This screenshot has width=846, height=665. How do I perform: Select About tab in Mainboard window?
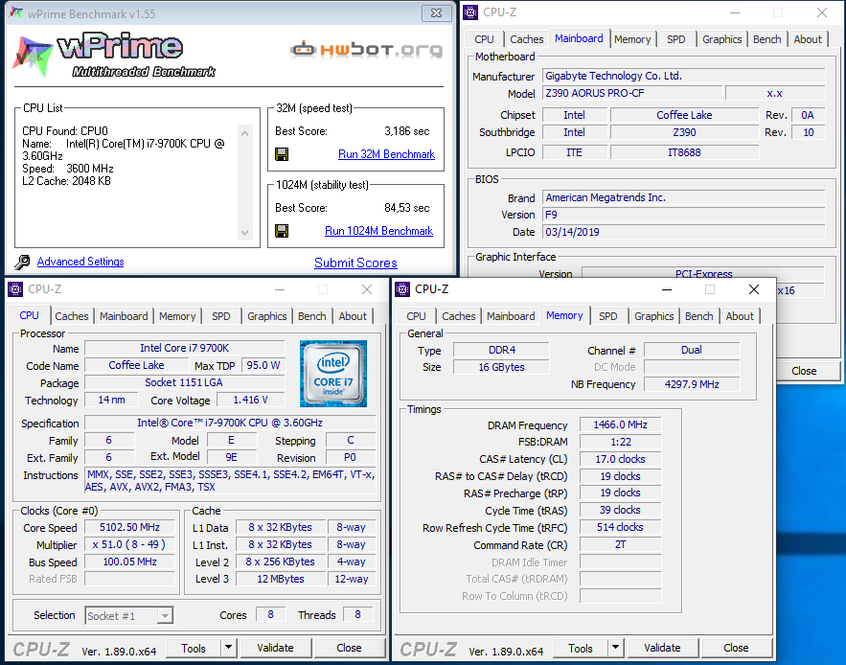808,39
